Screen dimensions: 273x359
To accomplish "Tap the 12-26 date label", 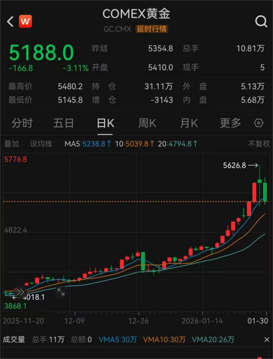I will [138, 321].
